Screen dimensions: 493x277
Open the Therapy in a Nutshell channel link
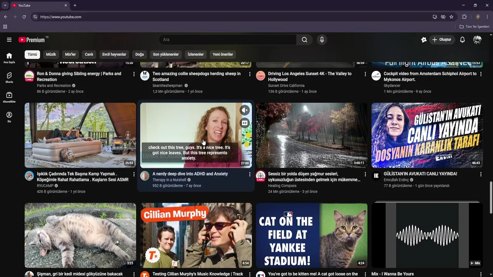pos(169,180)
